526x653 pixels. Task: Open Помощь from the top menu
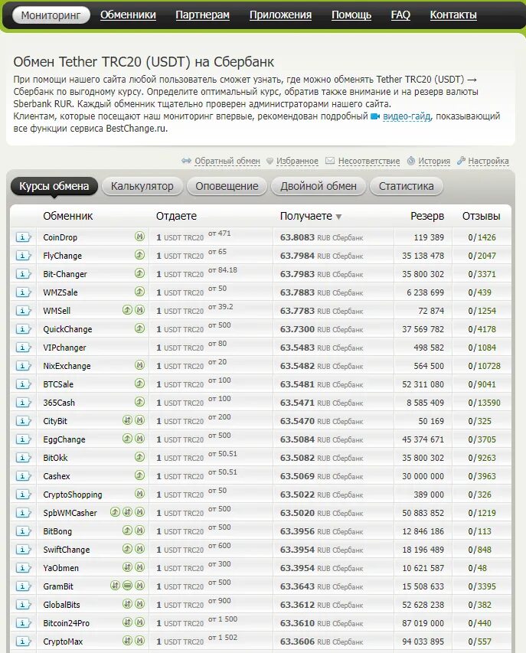pos(351,15)
